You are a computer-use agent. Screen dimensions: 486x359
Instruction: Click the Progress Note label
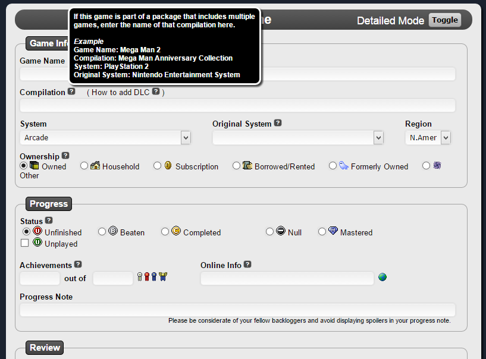(46, 297)
